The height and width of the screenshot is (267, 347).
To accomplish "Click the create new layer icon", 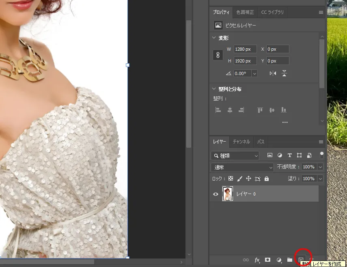I will (x=301, y=260).
